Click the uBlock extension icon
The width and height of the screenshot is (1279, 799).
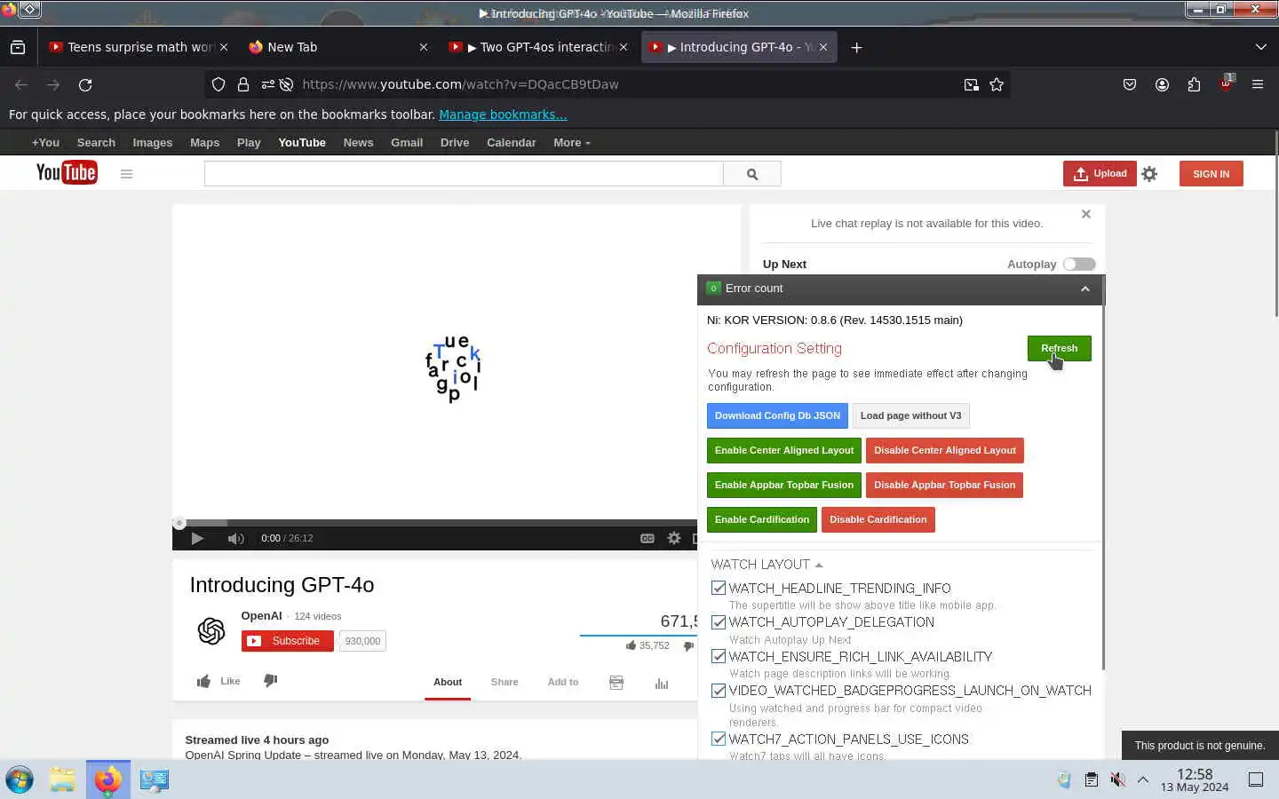[1226, 84]
